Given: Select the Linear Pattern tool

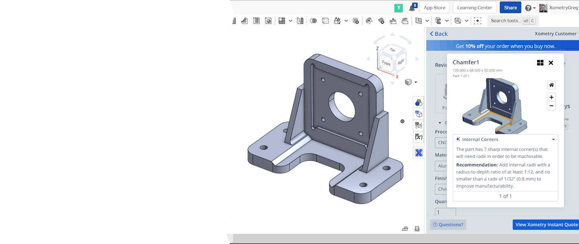Looking at the screenshot, I should click(x=282, y=21).
